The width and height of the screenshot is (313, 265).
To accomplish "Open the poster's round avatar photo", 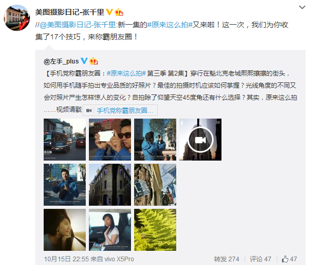I will click(x=17, y=18).
